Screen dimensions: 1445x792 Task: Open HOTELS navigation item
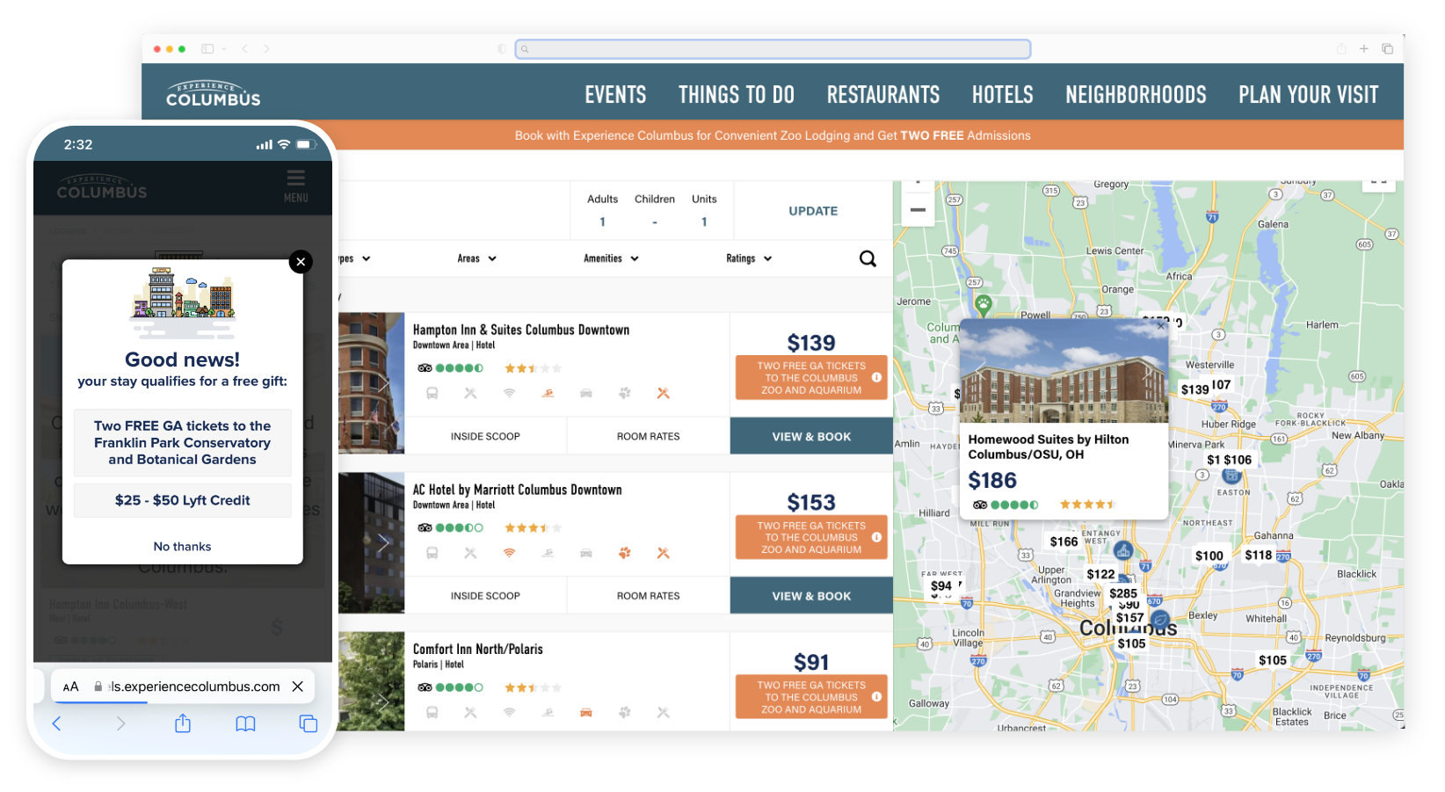coord(1003,95)
